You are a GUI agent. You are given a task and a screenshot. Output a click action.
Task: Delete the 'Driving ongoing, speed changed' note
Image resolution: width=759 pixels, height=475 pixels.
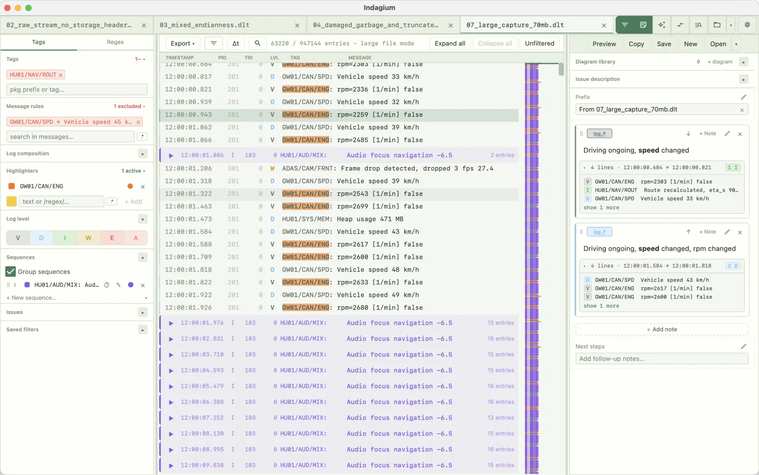(740, 134)
